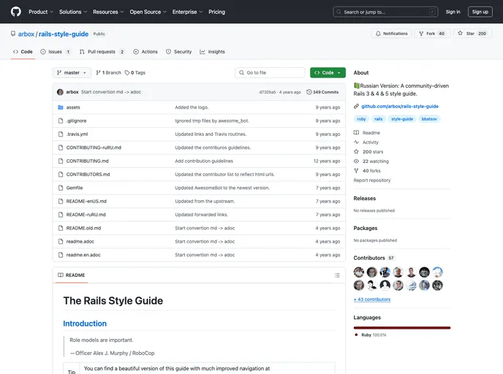Click the bbatsov topic tag
Image resolution: width=503 pixels, height=374 pixels.
click(x=429, y=119)
